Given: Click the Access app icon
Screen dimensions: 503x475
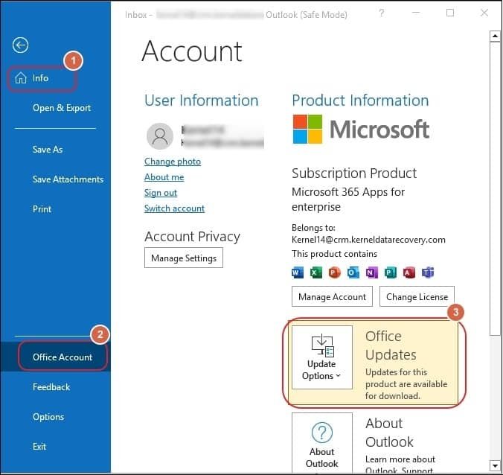Looking at the screenshot, I should [x=409, y=272].
